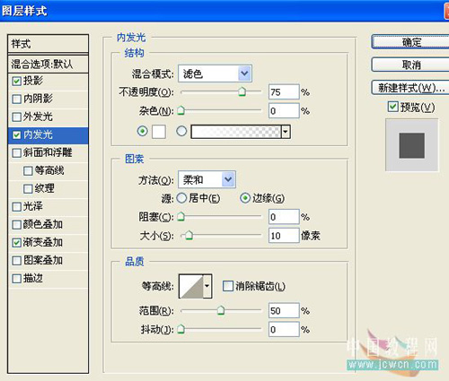Click the style preview thumbnail
Viewport: 449px width, 381px height.
pos(412,145)
